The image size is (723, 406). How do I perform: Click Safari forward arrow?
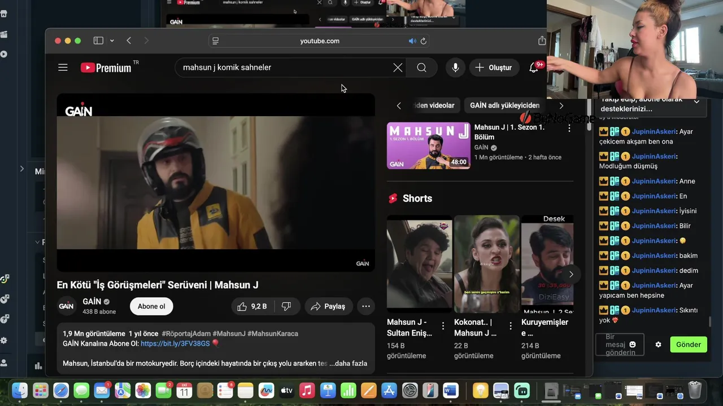click(146, 41)
